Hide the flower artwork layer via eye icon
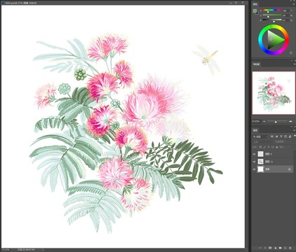 pyautogui.click(x=254, y=162)
